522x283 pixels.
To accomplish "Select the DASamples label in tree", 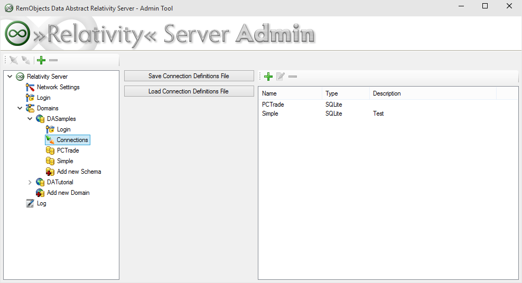I will tap(61, 119).
